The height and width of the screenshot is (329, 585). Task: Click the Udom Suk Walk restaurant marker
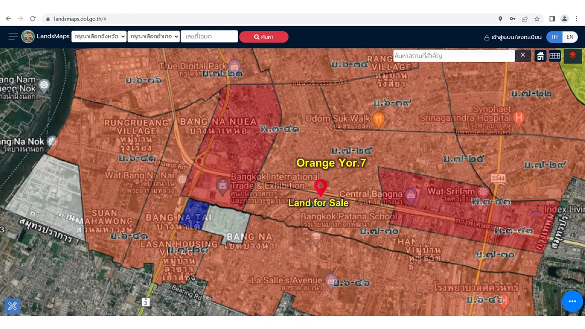point(378,119)
